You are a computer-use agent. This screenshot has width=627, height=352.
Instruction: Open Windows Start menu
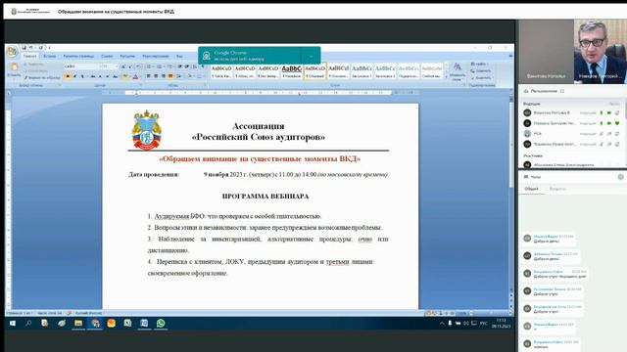pos(13,324)
